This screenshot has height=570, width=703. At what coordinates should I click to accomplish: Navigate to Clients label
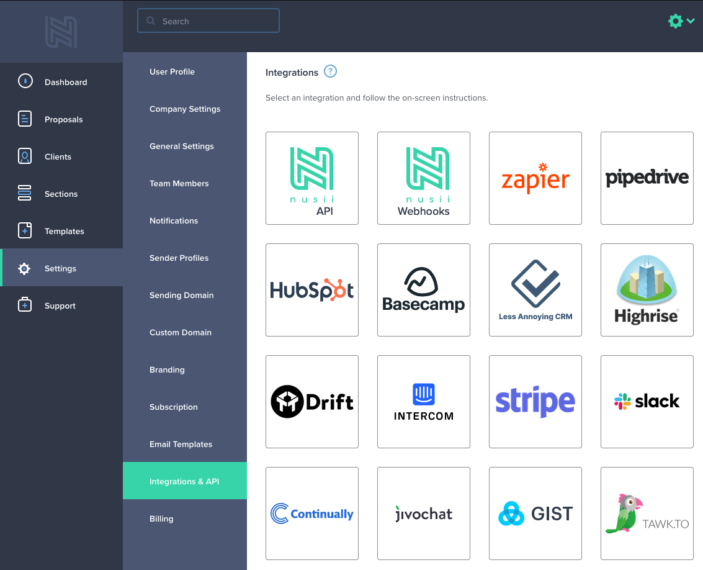click(x=58, y=156)
